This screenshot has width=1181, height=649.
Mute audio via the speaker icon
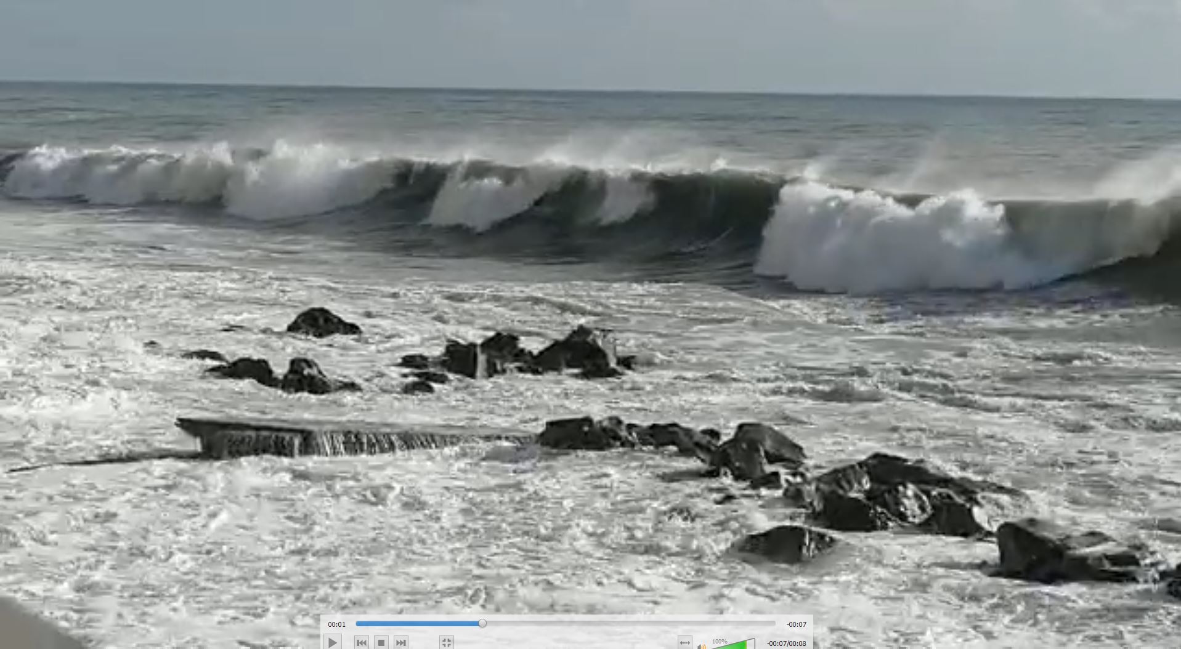(x=701, y=645)
